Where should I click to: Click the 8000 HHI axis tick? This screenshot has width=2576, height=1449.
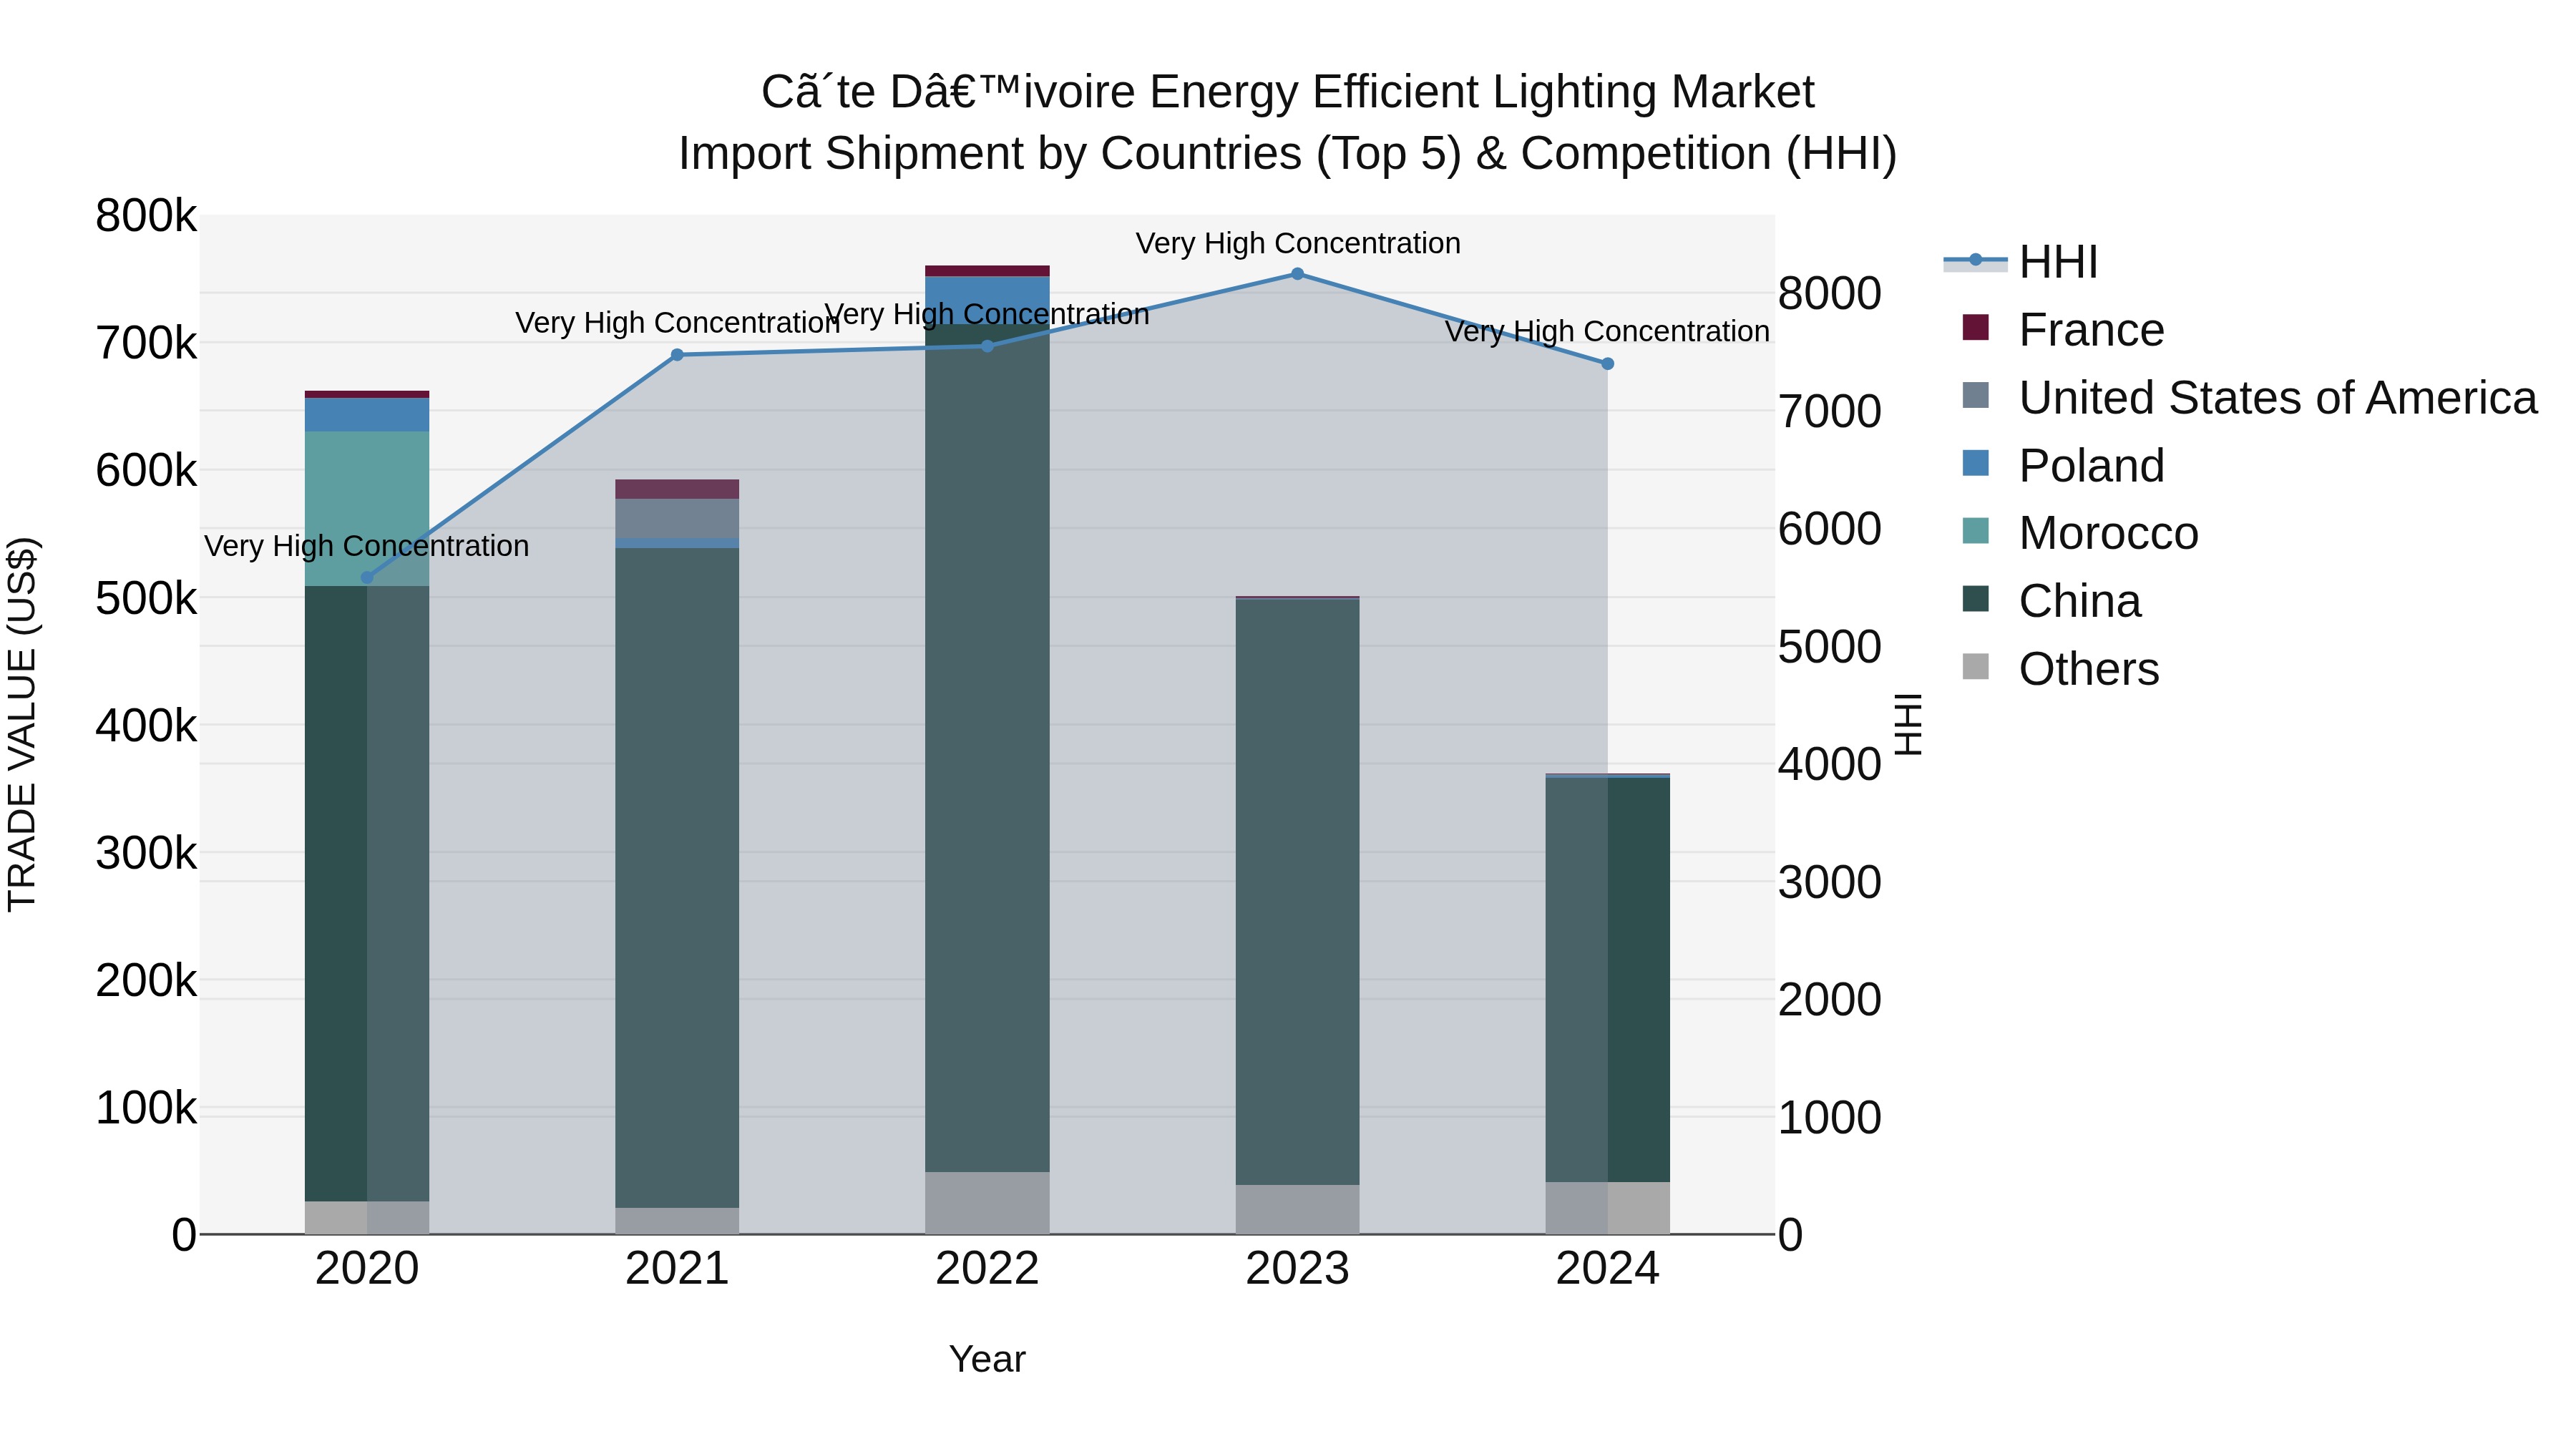click(x=1829, y=294)
